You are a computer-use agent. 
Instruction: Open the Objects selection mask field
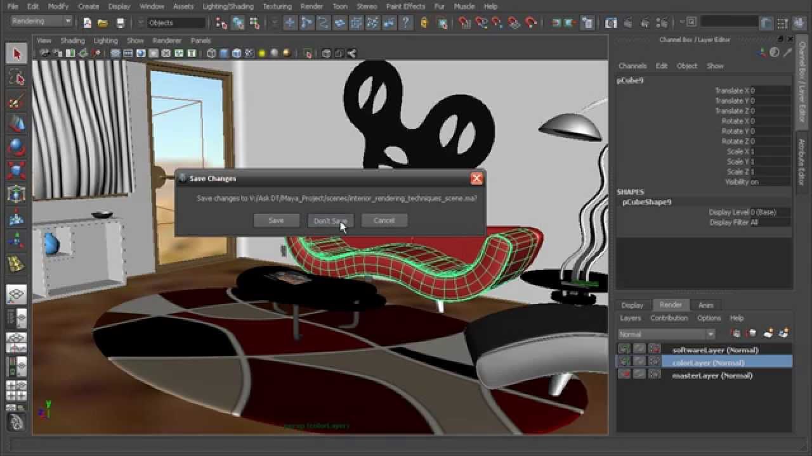176,23
